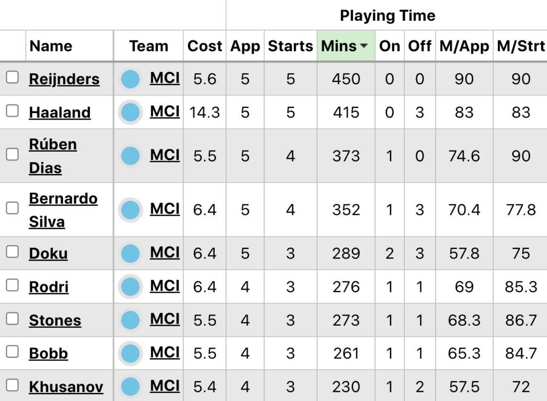Click the team badge in Khusanov's row

point(130,386)
